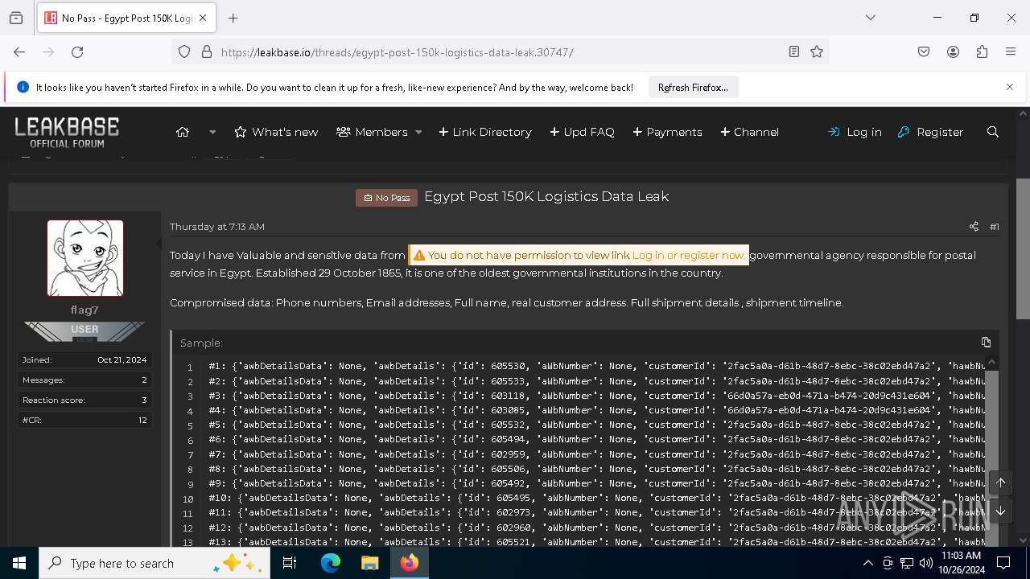Image resolution: width=1030 pixels, height=579 pixels.
Task: Open the volume control in tray
Action: click(926, 563)
